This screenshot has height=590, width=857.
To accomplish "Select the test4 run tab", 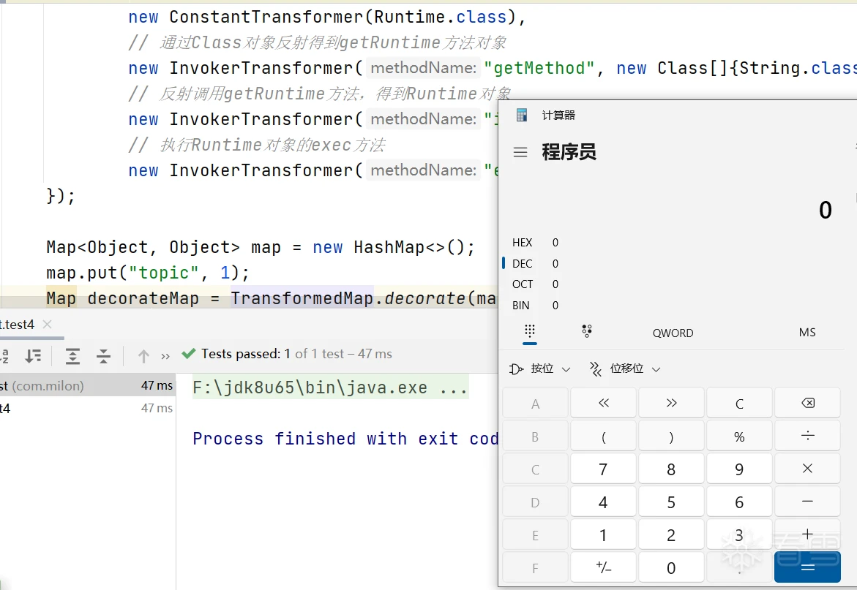I will (x=18, y=325).
